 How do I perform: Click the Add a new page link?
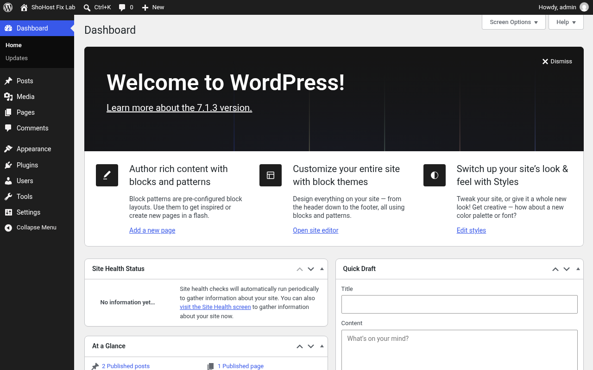pyautogui.click(x=152, y=230)
